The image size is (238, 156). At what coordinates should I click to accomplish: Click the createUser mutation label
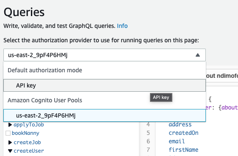29,151
